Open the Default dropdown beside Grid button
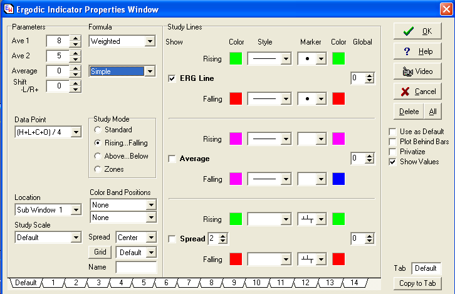The image size is (455, 294). pos(151,253)
